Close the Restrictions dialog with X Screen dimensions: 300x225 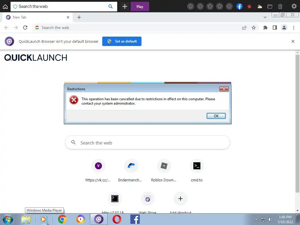(x=224, y=89)
